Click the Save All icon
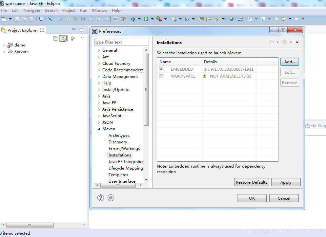 24,19
